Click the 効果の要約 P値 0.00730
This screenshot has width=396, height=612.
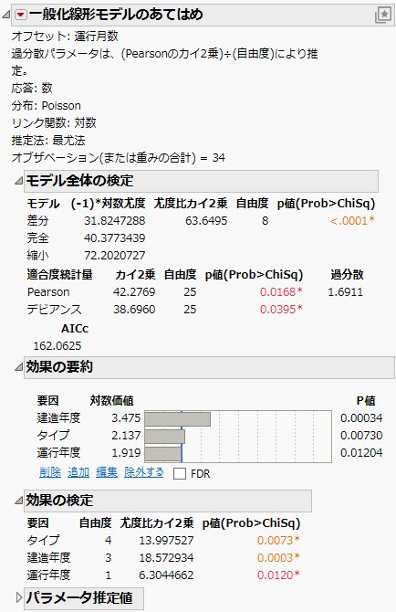tap(361, 436)
